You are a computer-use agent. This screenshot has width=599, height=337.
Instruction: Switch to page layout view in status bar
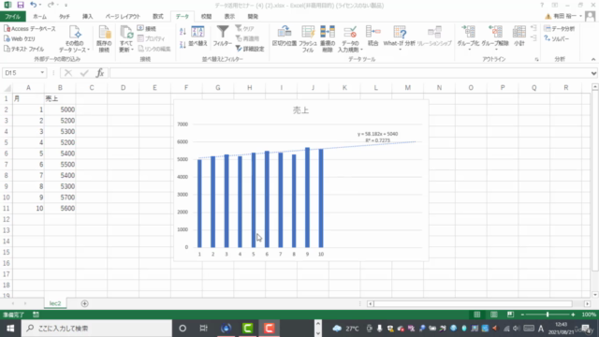[x=493, y=315]
